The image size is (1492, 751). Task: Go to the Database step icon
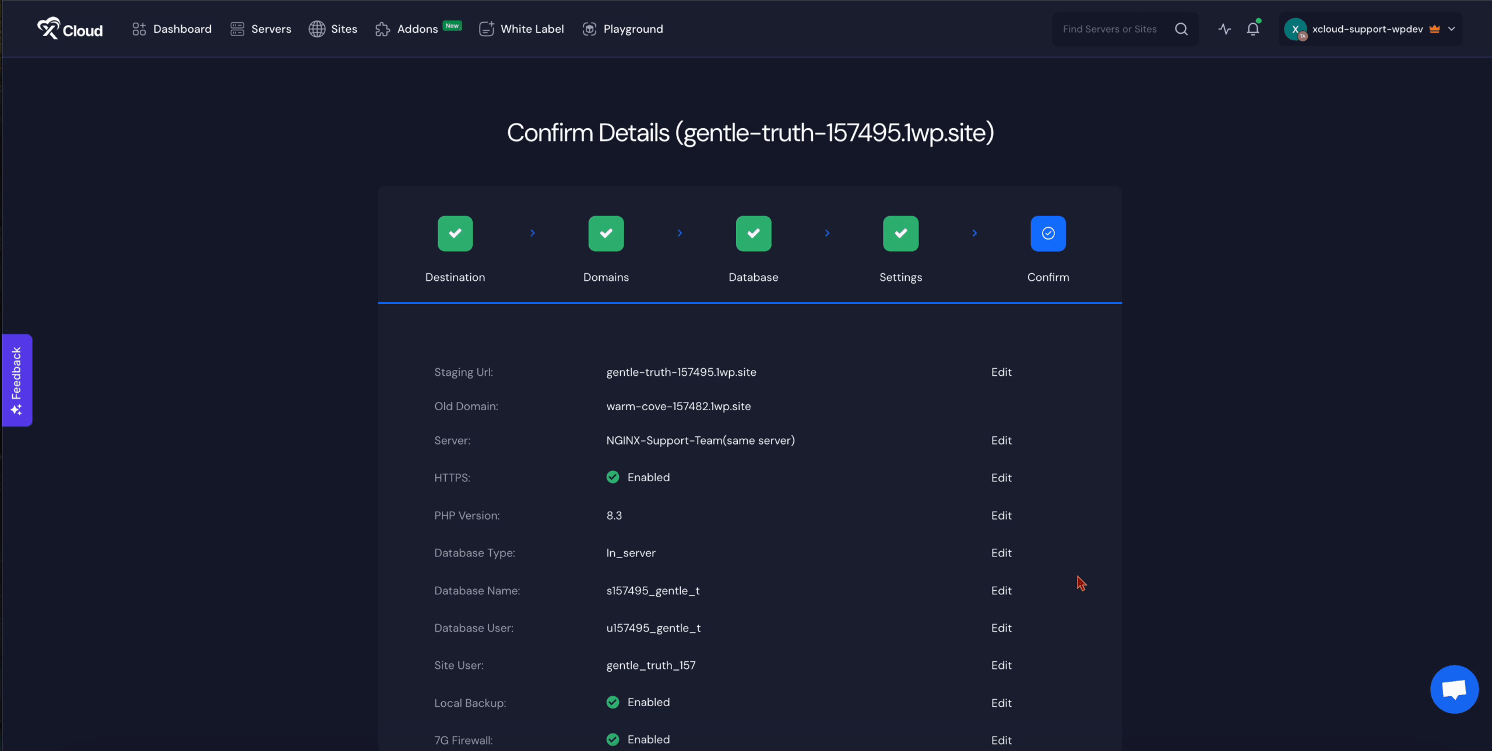click(x=753, y=234)
